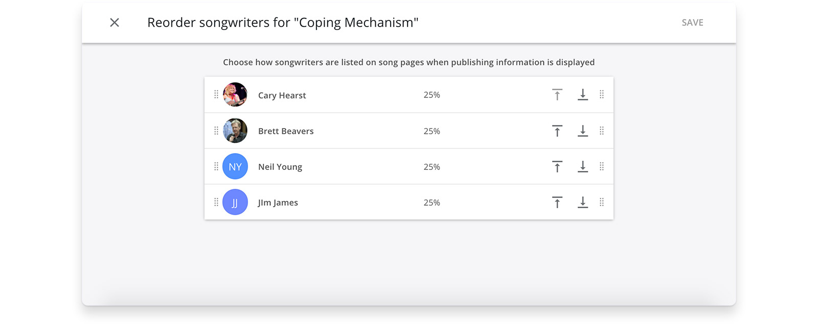This screenshot has height=324, width=818.
Task: Click left drag handle for Neil Young
Action: 216,166
